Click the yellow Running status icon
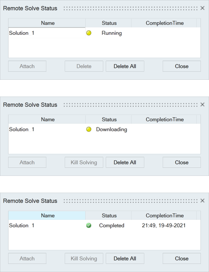The image size is (209, 272). pyautogui.click(x=89, y=33)
